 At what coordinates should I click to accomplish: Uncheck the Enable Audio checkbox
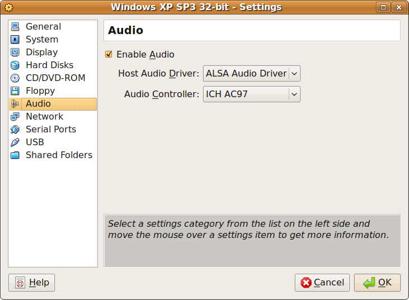point(109,55)
